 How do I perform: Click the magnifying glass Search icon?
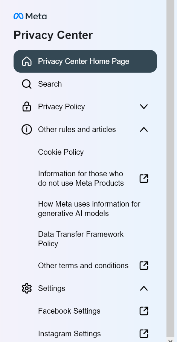(x=27, y=84)
